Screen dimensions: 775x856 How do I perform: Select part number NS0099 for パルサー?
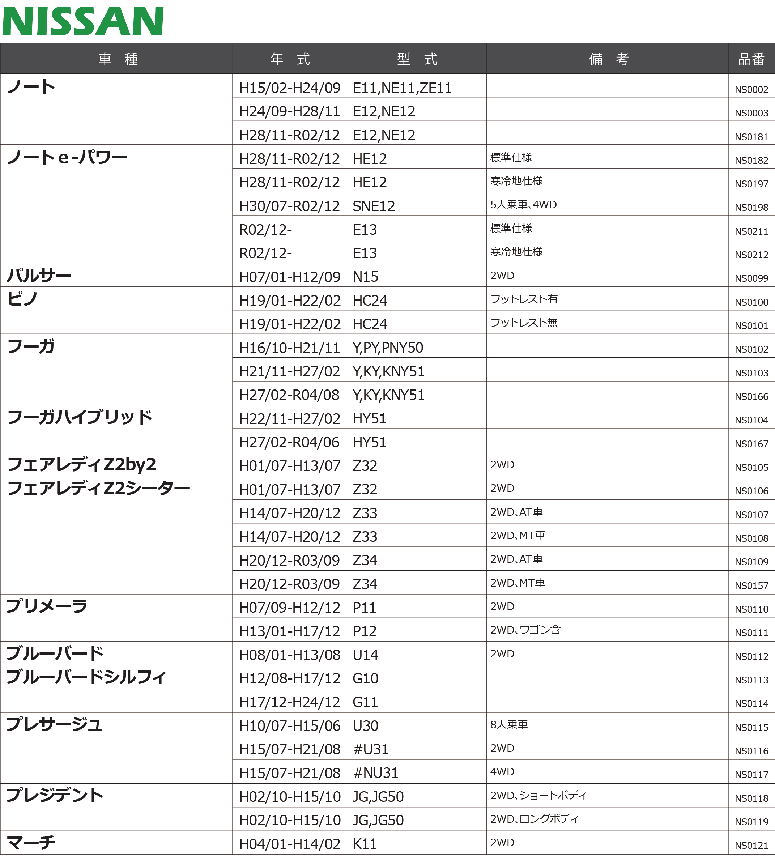(751, 278)
